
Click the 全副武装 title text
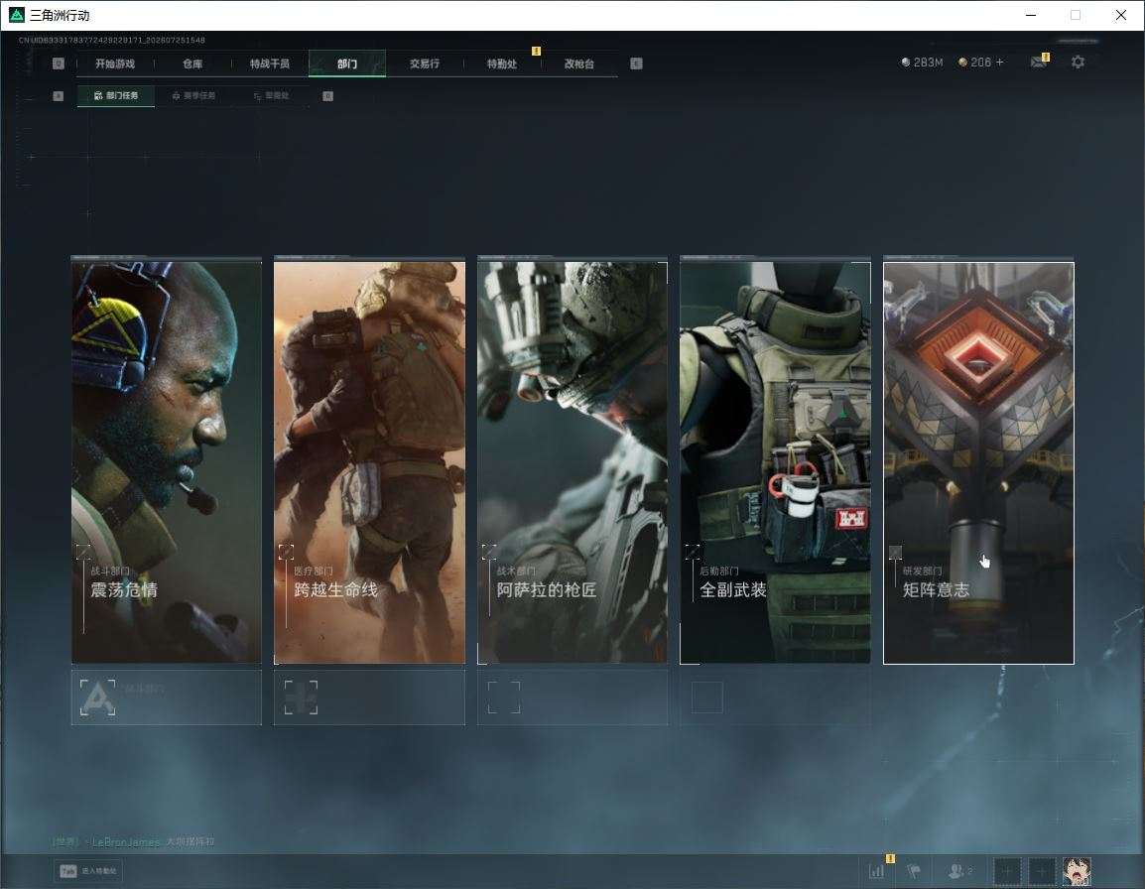733,590
